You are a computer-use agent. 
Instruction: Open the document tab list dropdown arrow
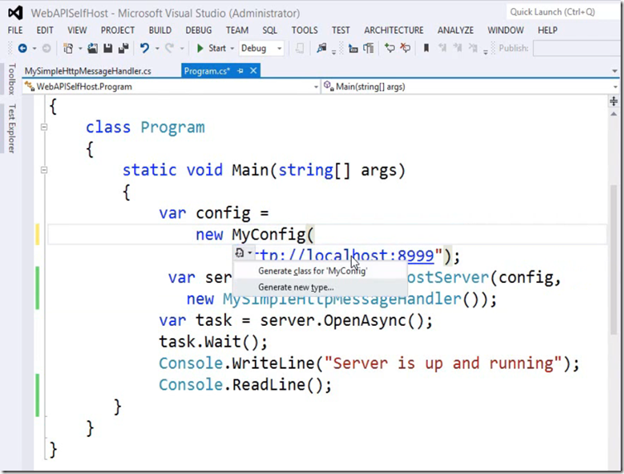pos(615,71)
